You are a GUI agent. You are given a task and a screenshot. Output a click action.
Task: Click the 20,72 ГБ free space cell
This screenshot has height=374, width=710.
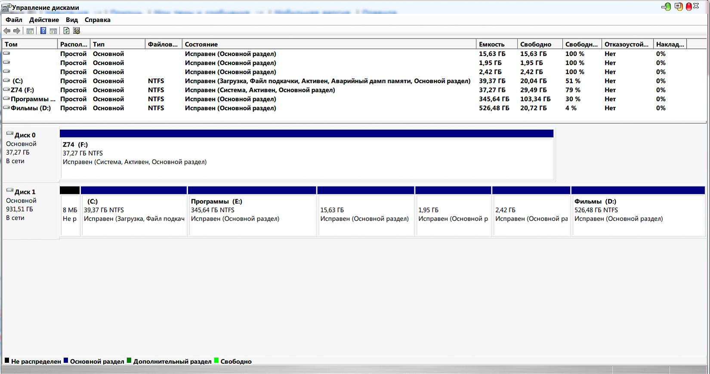coord(534,108)
